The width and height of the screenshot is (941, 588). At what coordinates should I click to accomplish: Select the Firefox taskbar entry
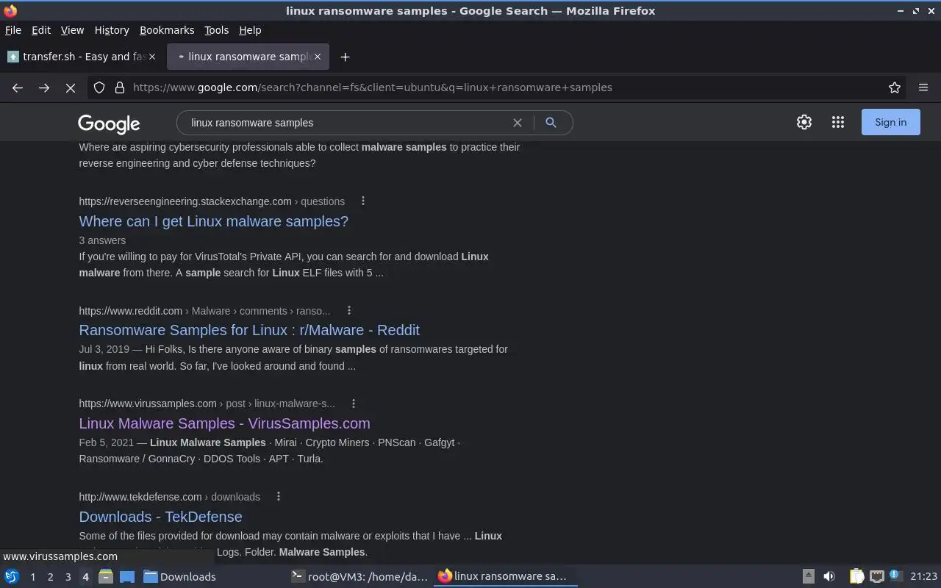[x=505, y=576]
